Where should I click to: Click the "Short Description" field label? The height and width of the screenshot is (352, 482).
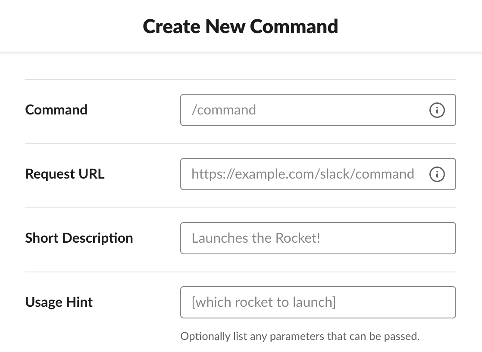(79, 238)
